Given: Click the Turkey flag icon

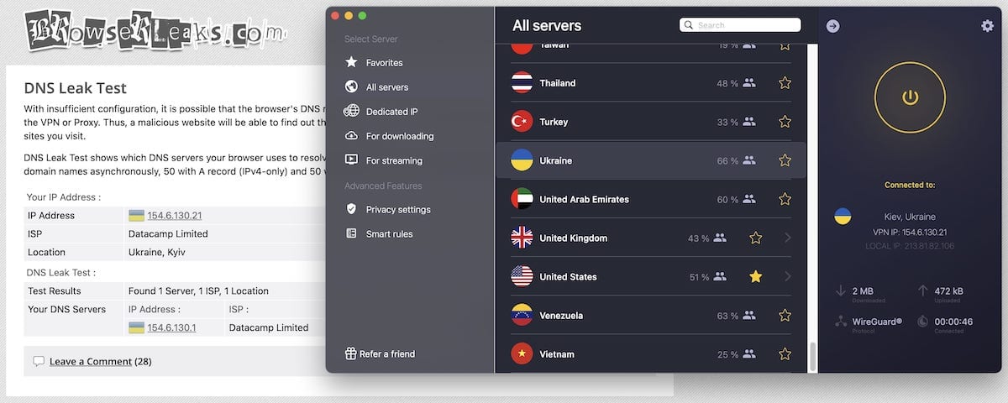Looking at the screenshot, I should (x=522, y=122).
